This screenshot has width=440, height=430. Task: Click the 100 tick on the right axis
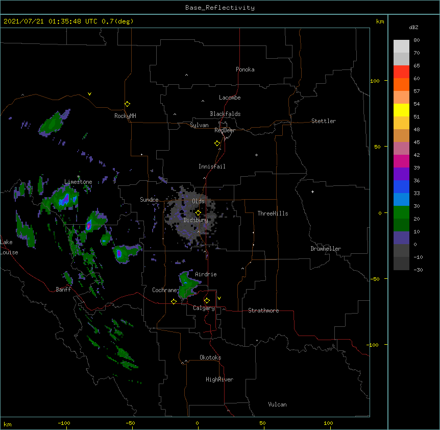pos(375,81)
